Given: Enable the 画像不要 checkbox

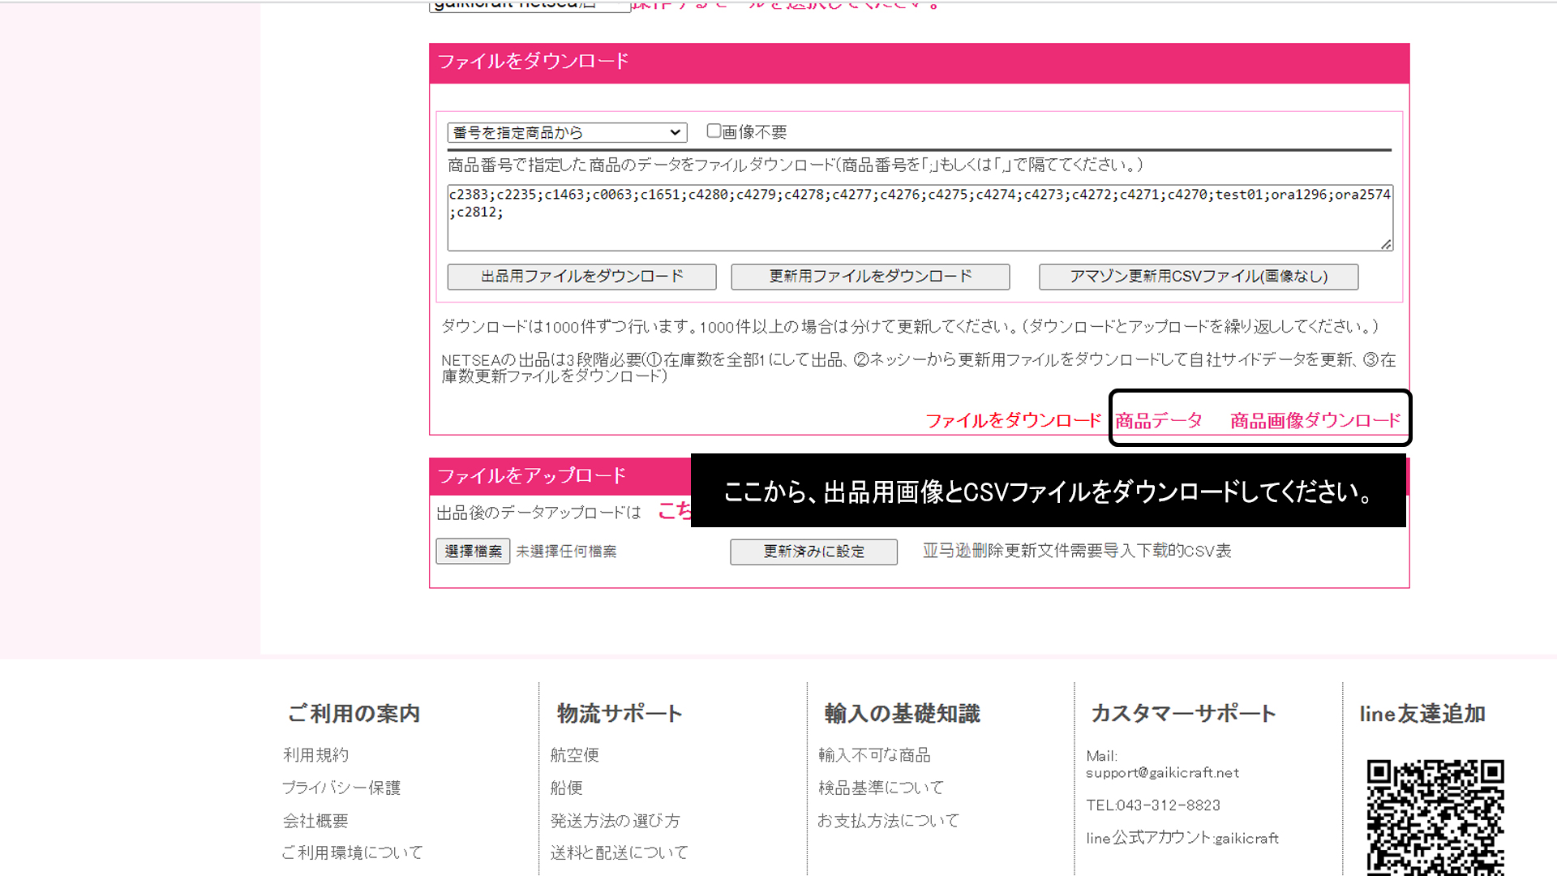Looking at the screenshot, I should tap(714, 131).
